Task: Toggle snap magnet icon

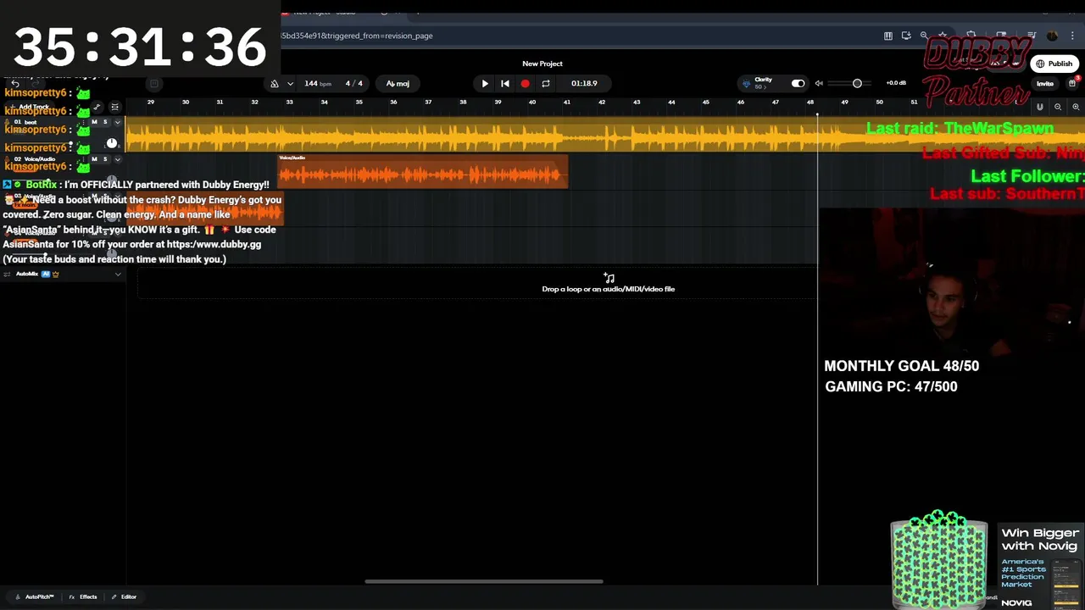Action: click(x=1040, y=107)
